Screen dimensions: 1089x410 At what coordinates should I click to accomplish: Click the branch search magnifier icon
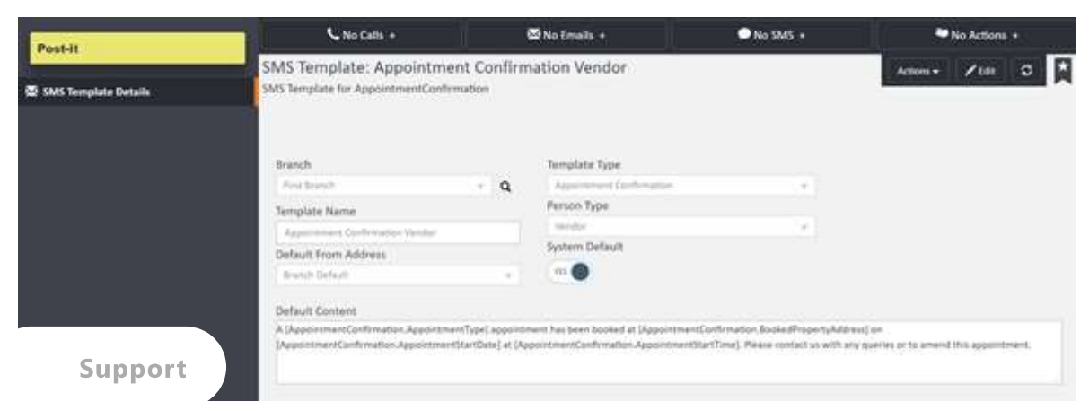click(x=505, y=187)
